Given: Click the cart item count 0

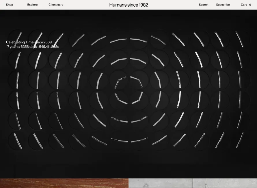Looking at the screenshot, I should [x=250, y=5].
